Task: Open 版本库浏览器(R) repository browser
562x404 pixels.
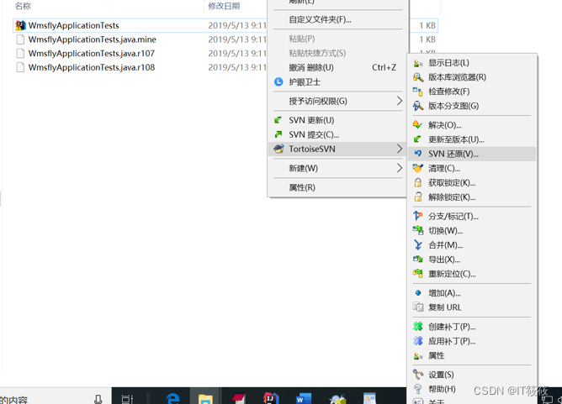Action: (472, 77)
